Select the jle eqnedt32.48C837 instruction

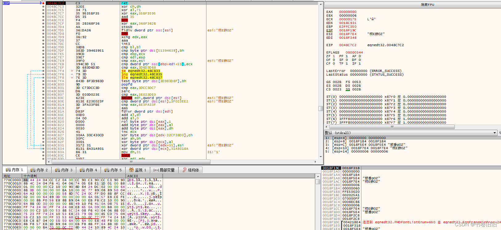142,78
